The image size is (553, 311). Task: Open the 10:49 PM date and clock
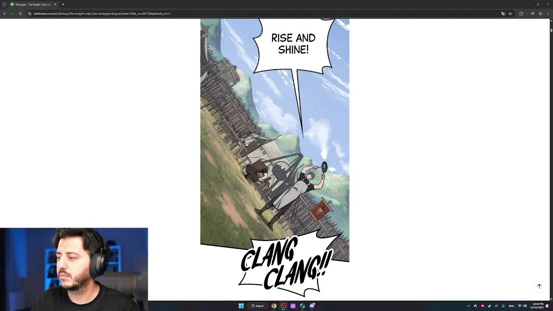(538, 306)
